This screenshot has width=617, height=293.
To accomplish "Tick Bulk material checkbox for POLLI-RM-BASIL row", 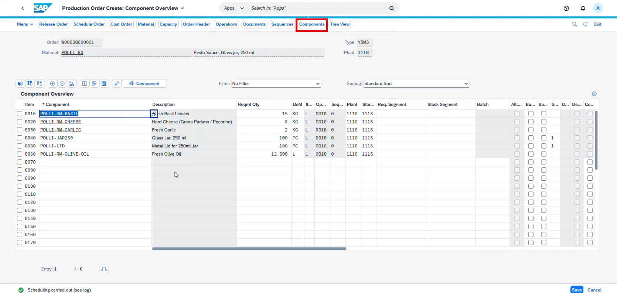I will point(531,114).
